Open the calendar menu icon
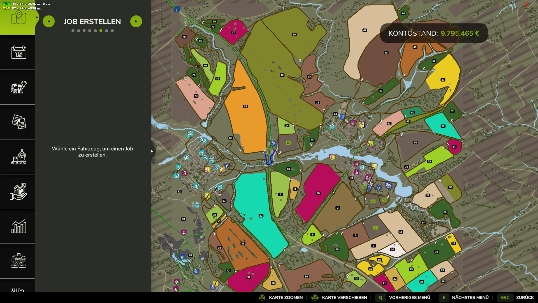 18,52
